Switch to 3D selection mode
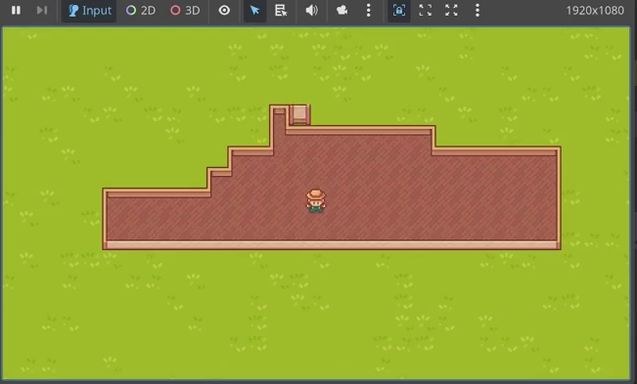637x384 pixels. pyautogui.click(x=185, y=10)
